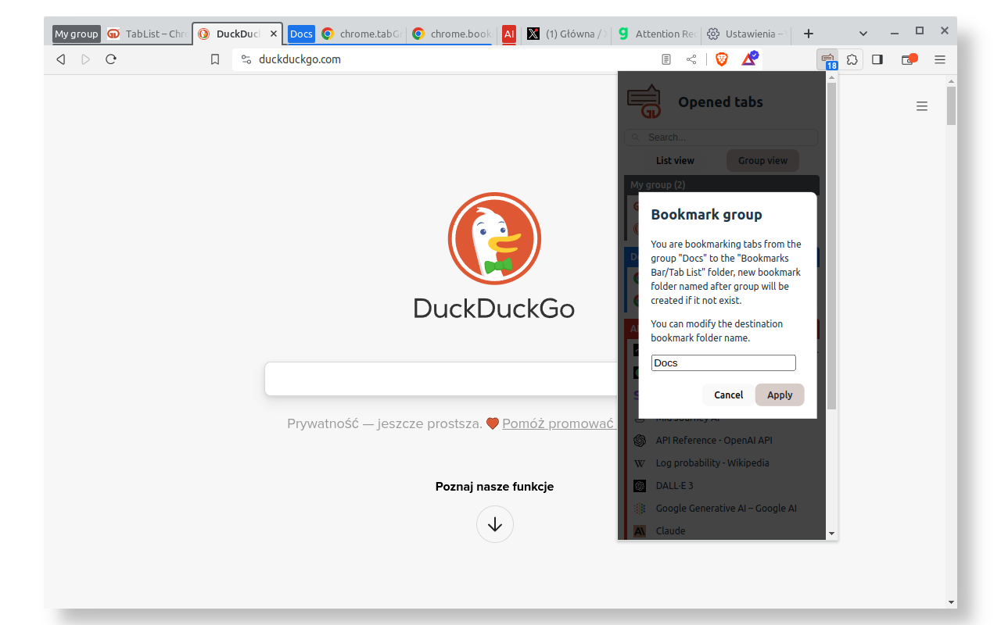Open reader mode icon in address bar
This screenshot has height=625, width=1001.
666,59
